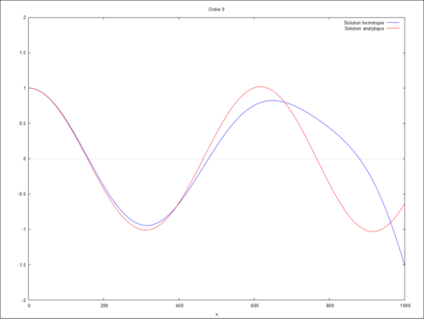Click the y-axis tick label 2

(x=25, y=18)
